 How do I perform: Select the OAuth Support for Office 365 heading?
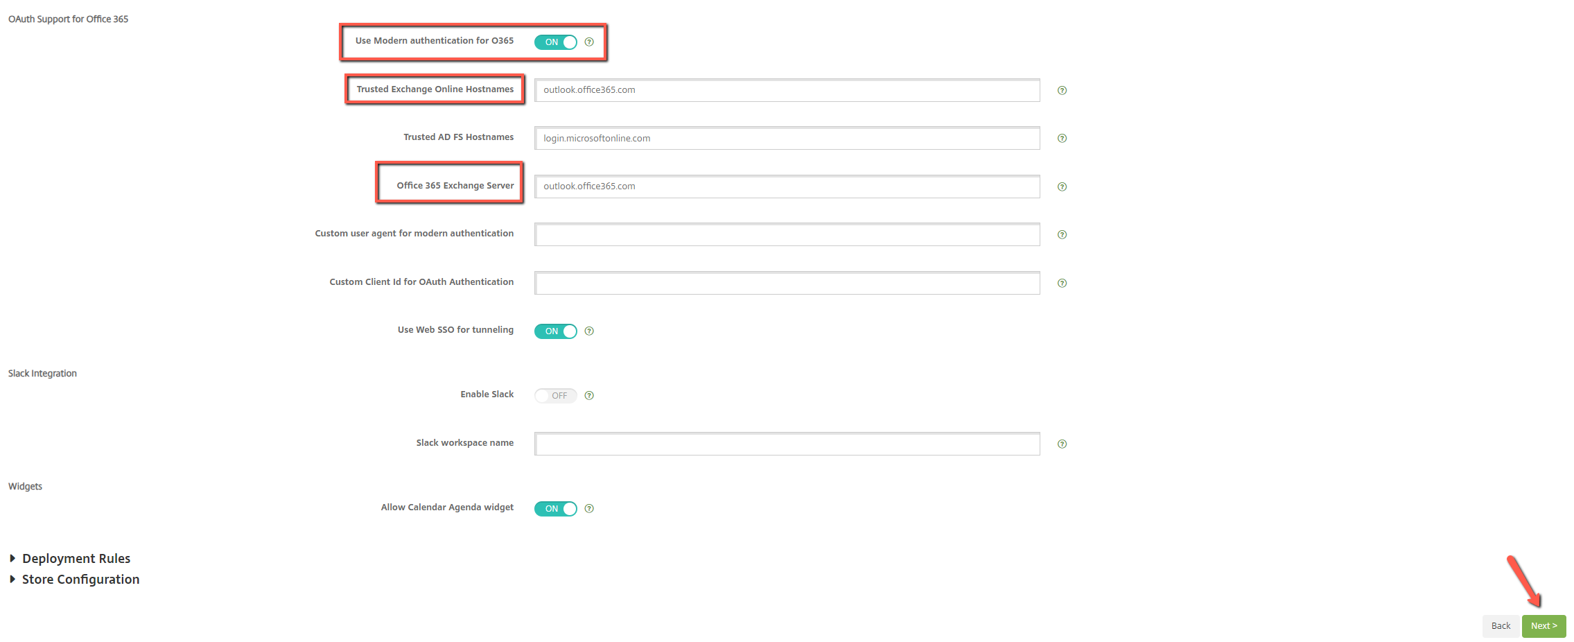68,19
